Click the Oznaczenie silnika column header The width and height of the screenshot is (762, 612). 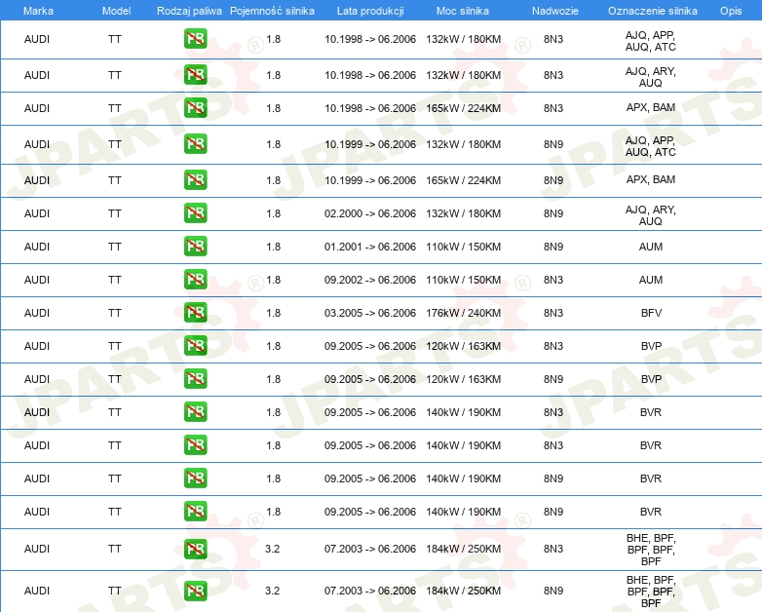click(x=653, y=11)
